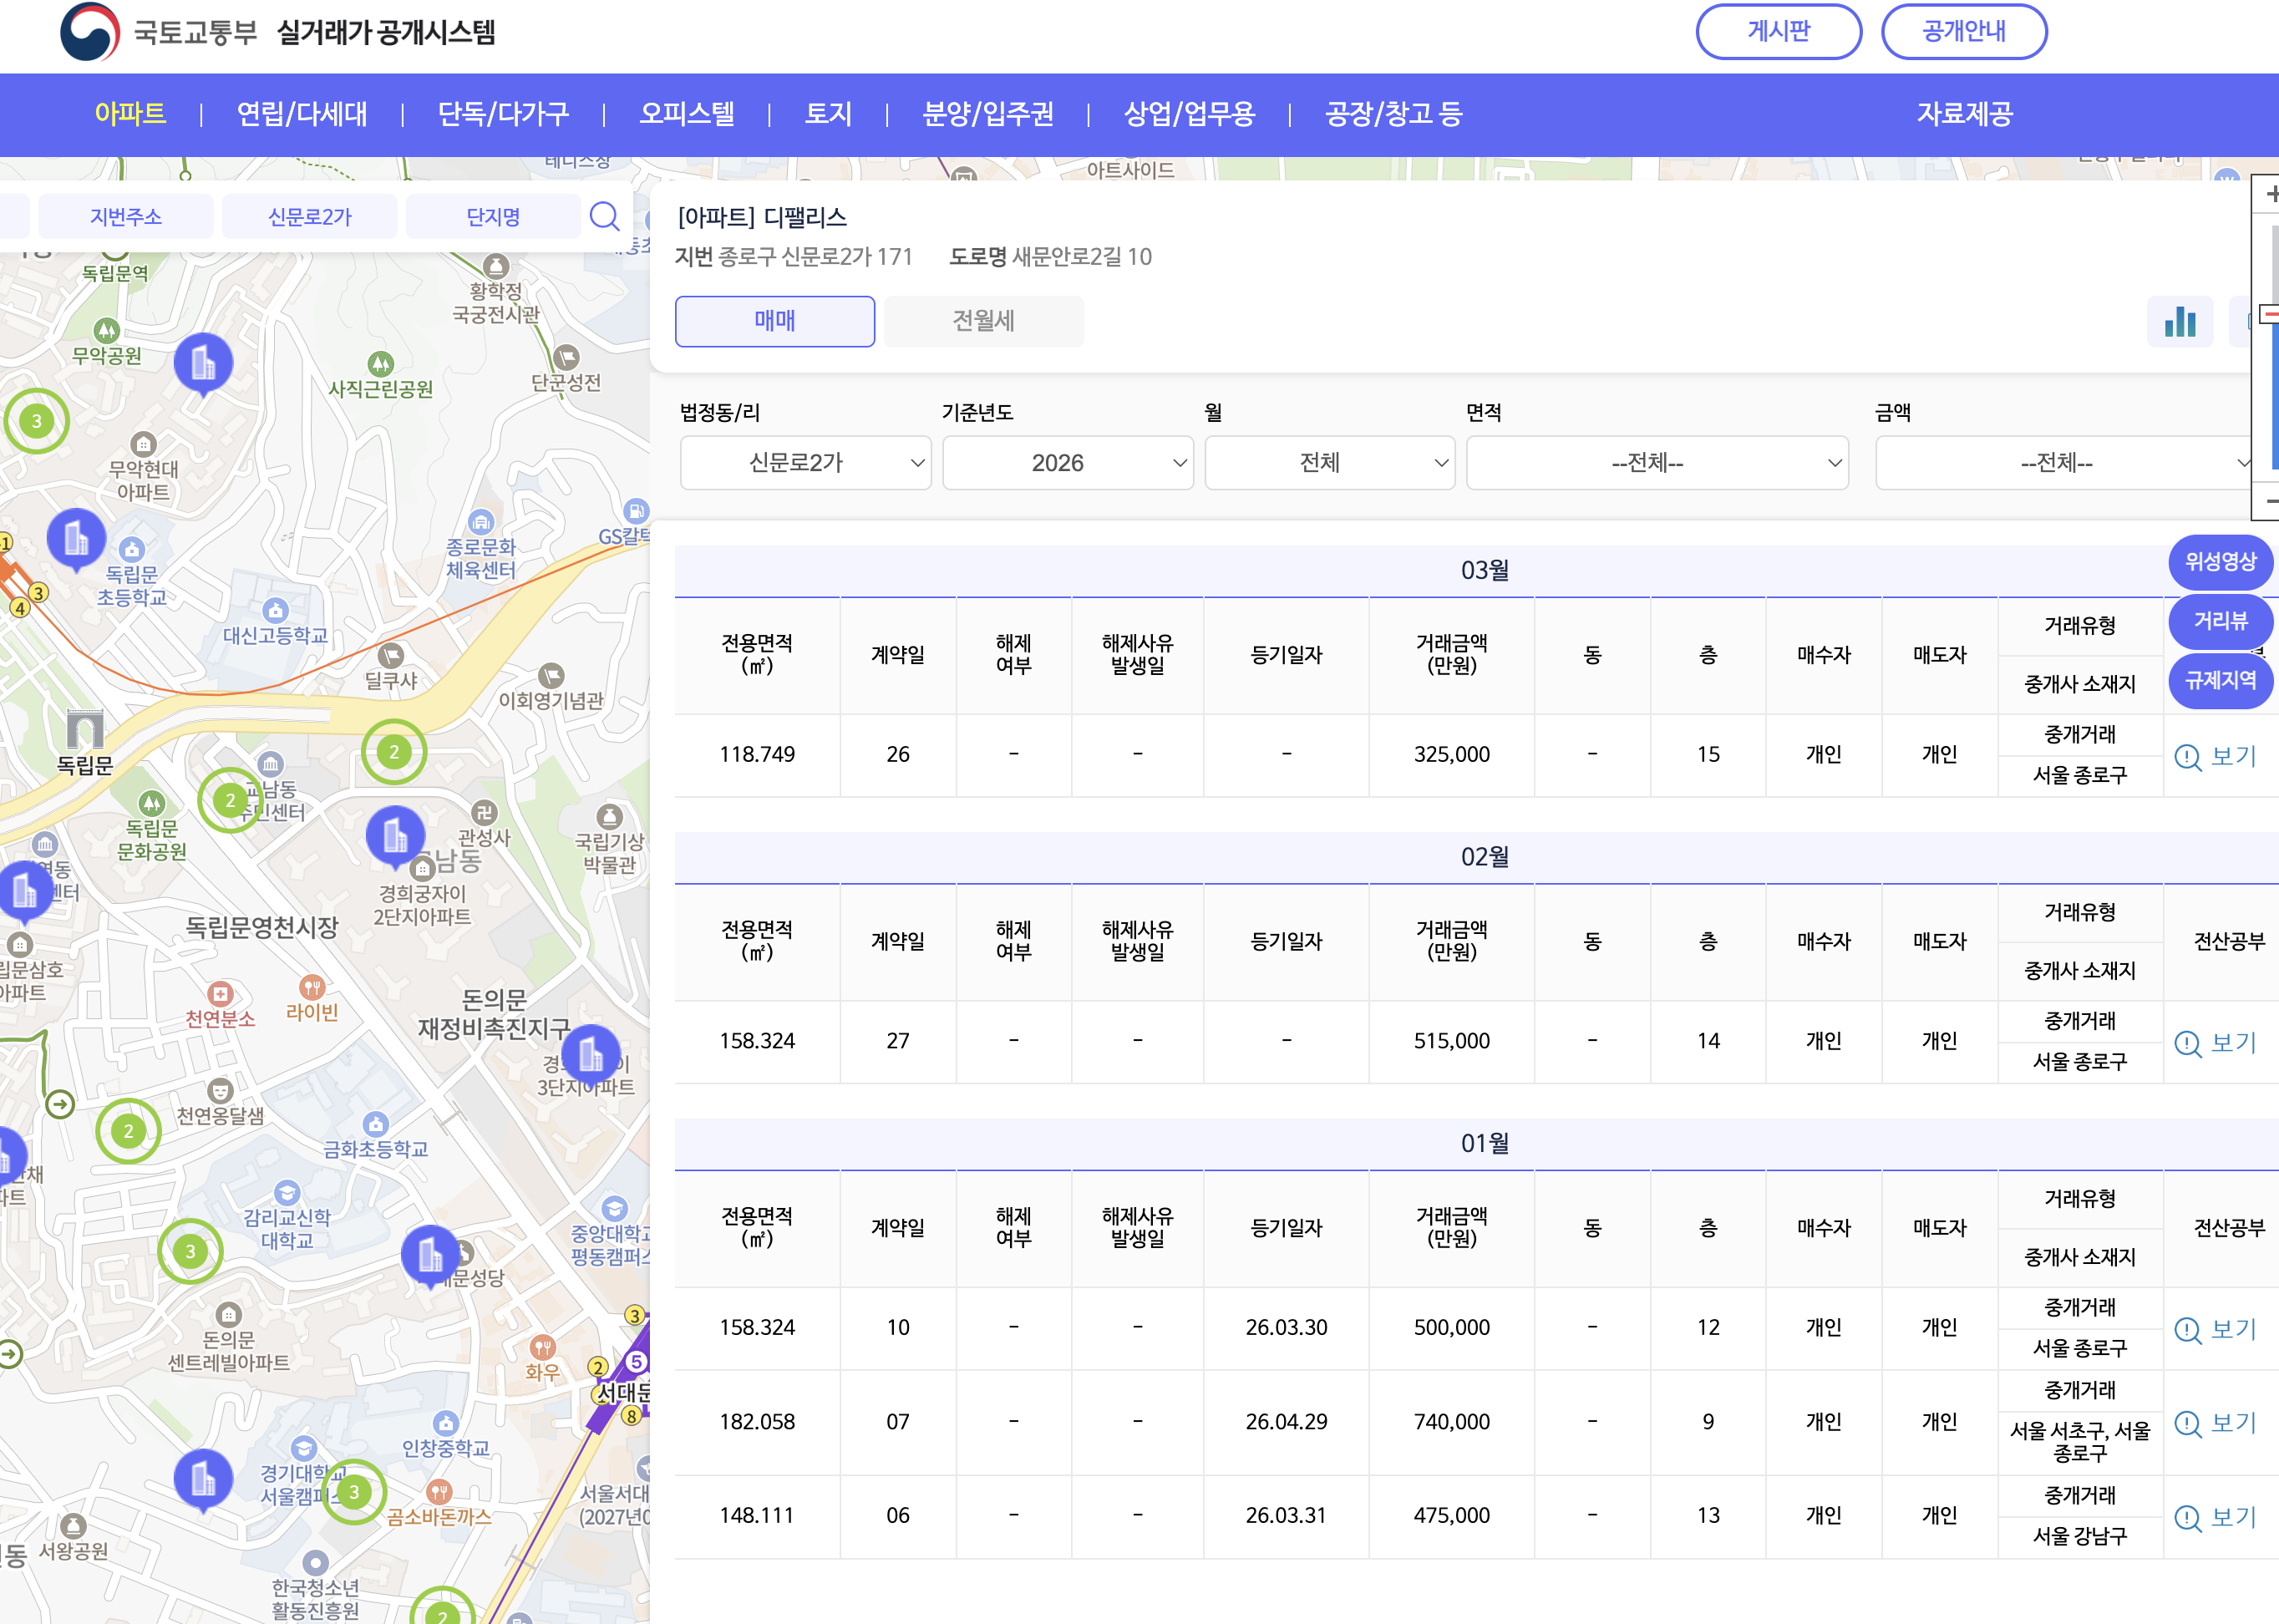Switch to the 전월세 tab
This screenshot has width=2279, height=1624.
tap(984, 321)
